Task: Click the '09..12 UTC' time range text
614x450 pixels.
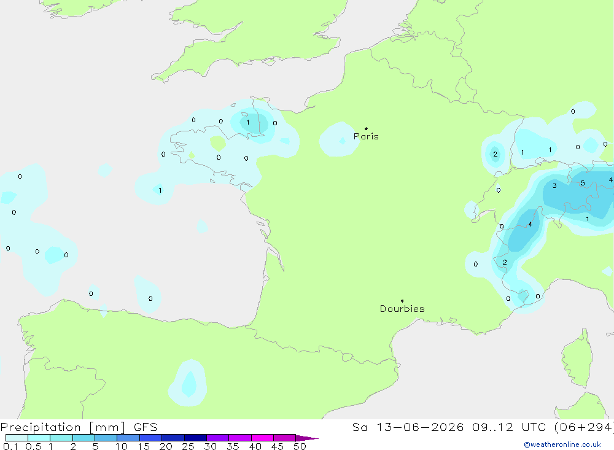Action: click(509, 427)
